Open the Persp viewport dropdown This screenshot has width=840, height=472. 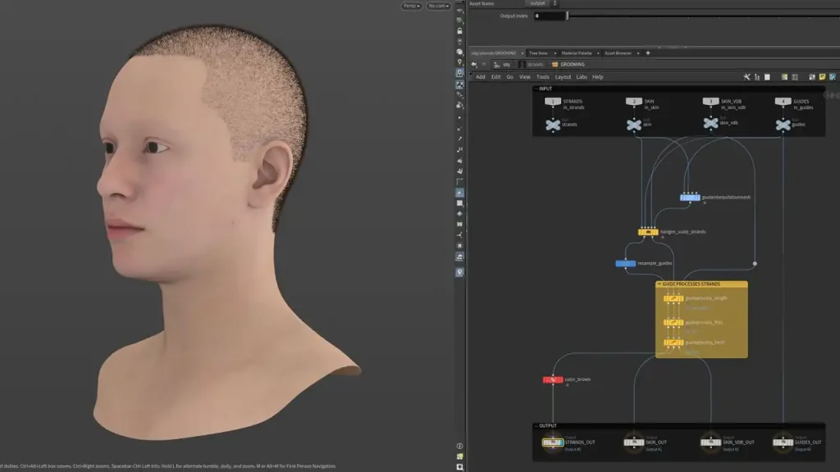point(411,6)
